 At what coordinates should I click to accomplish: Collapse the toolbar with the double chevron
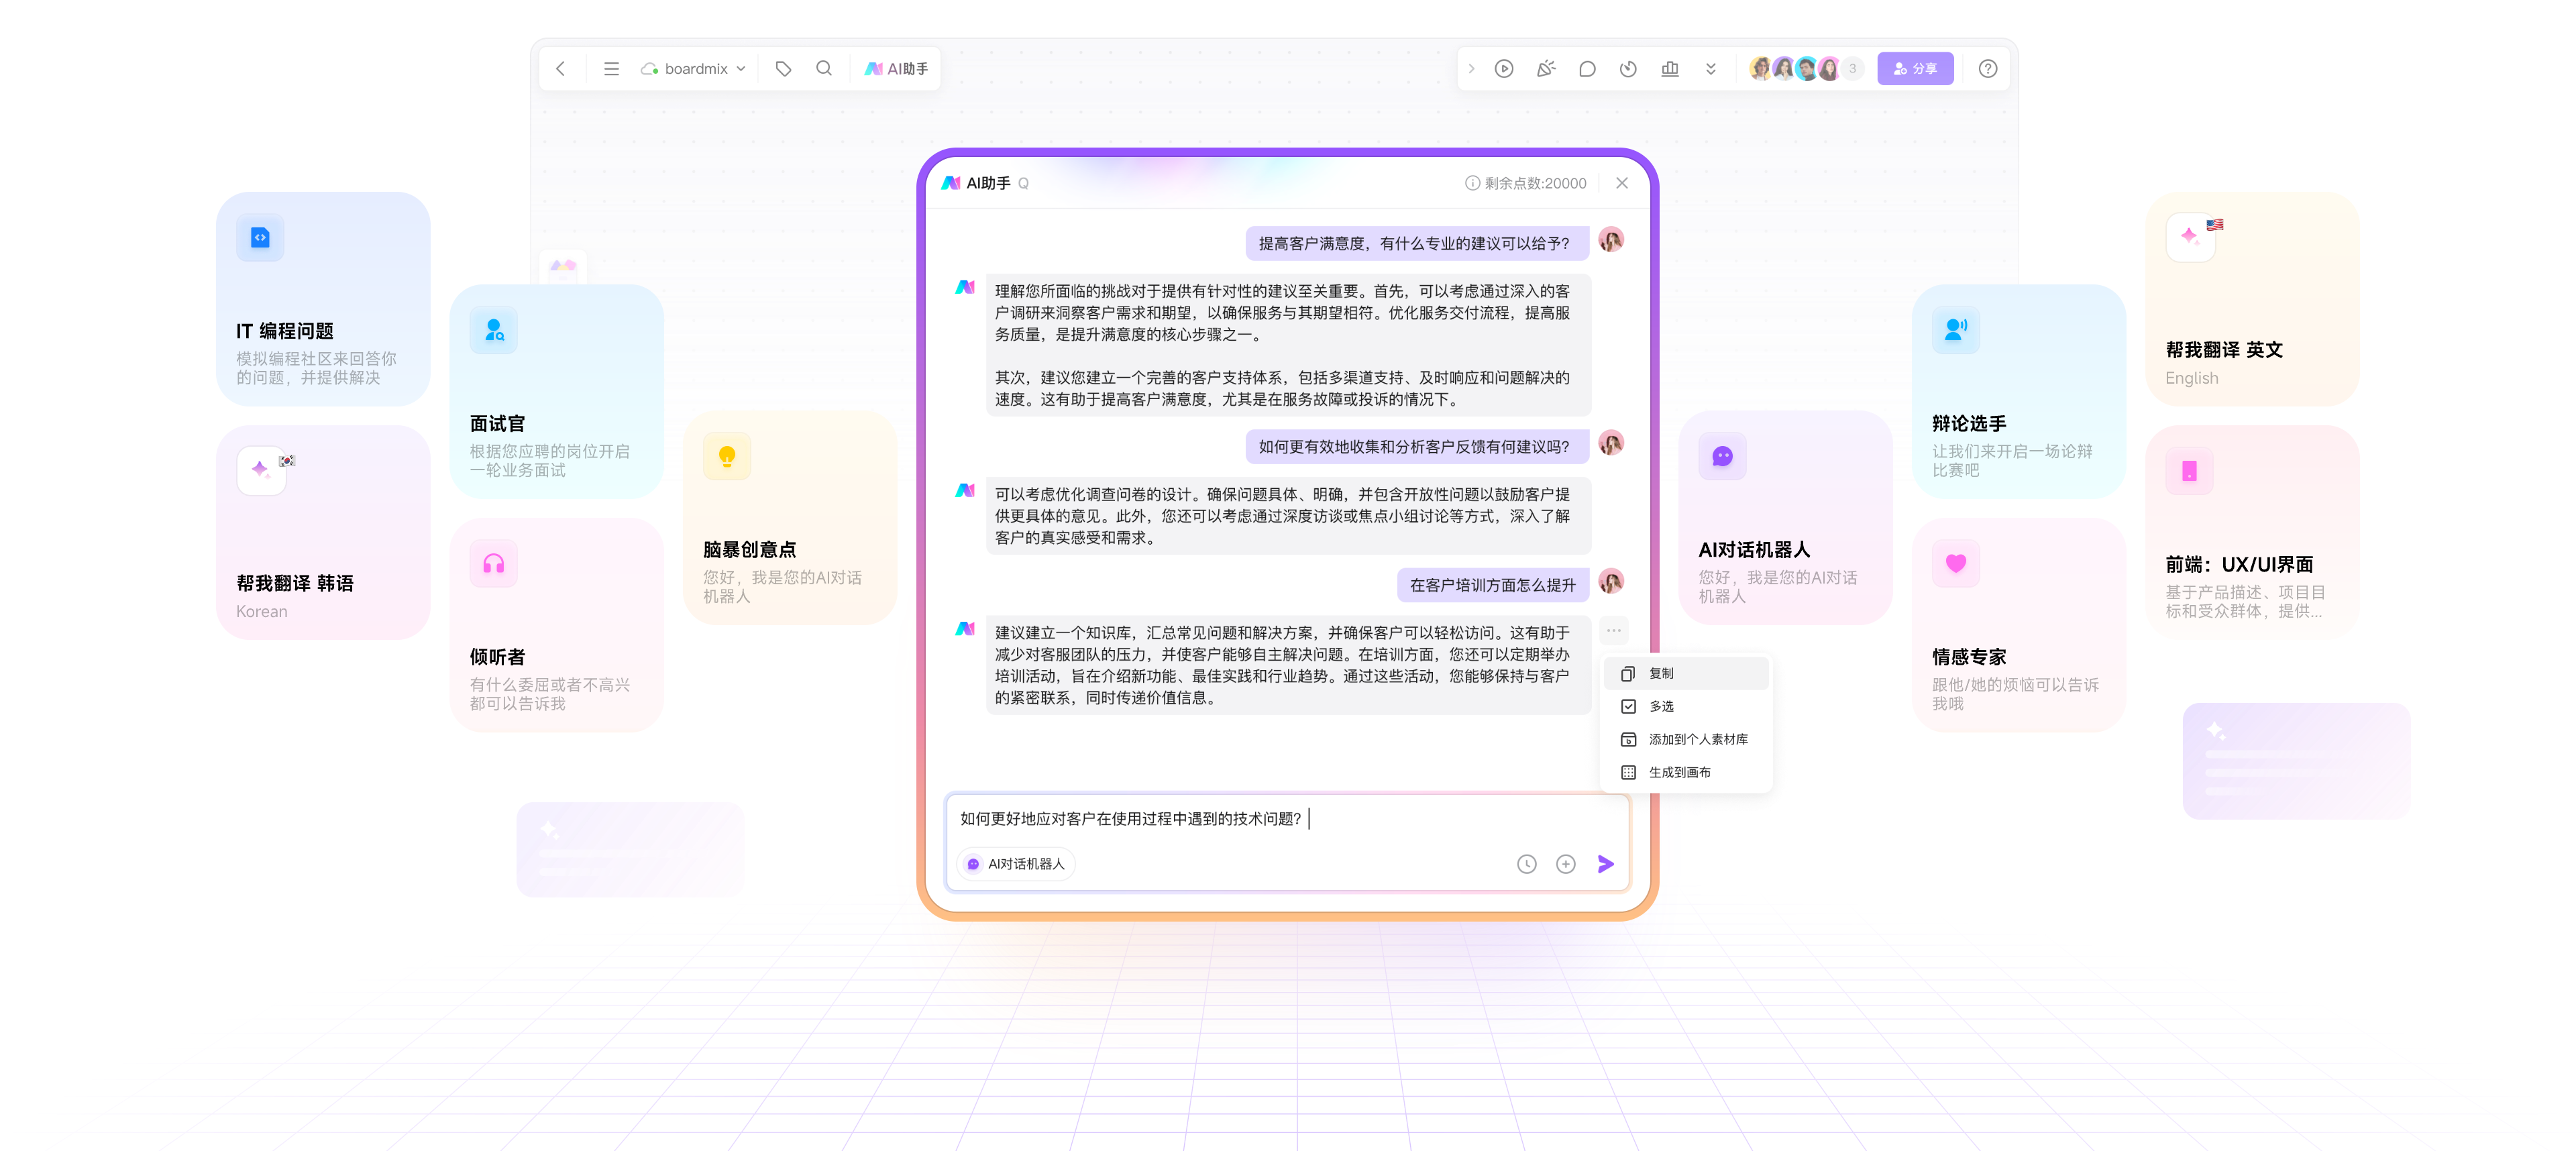[1711, 68]
